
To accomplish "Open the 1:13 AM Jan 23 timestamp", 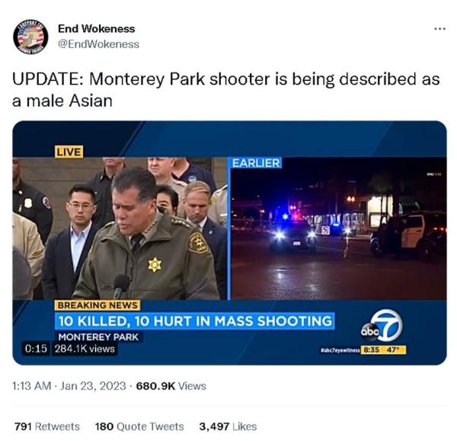I will click(x=69, y=386).
